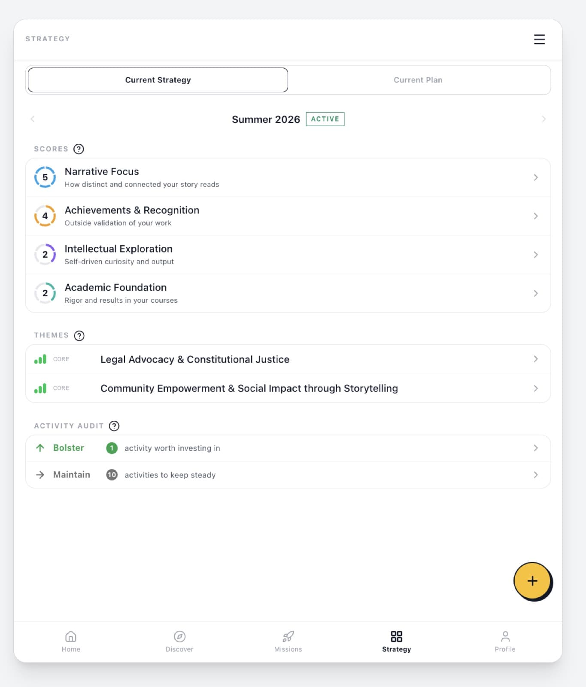Open the Discover compass icon
Screen dimensions: 586x687
coord(179,636)
